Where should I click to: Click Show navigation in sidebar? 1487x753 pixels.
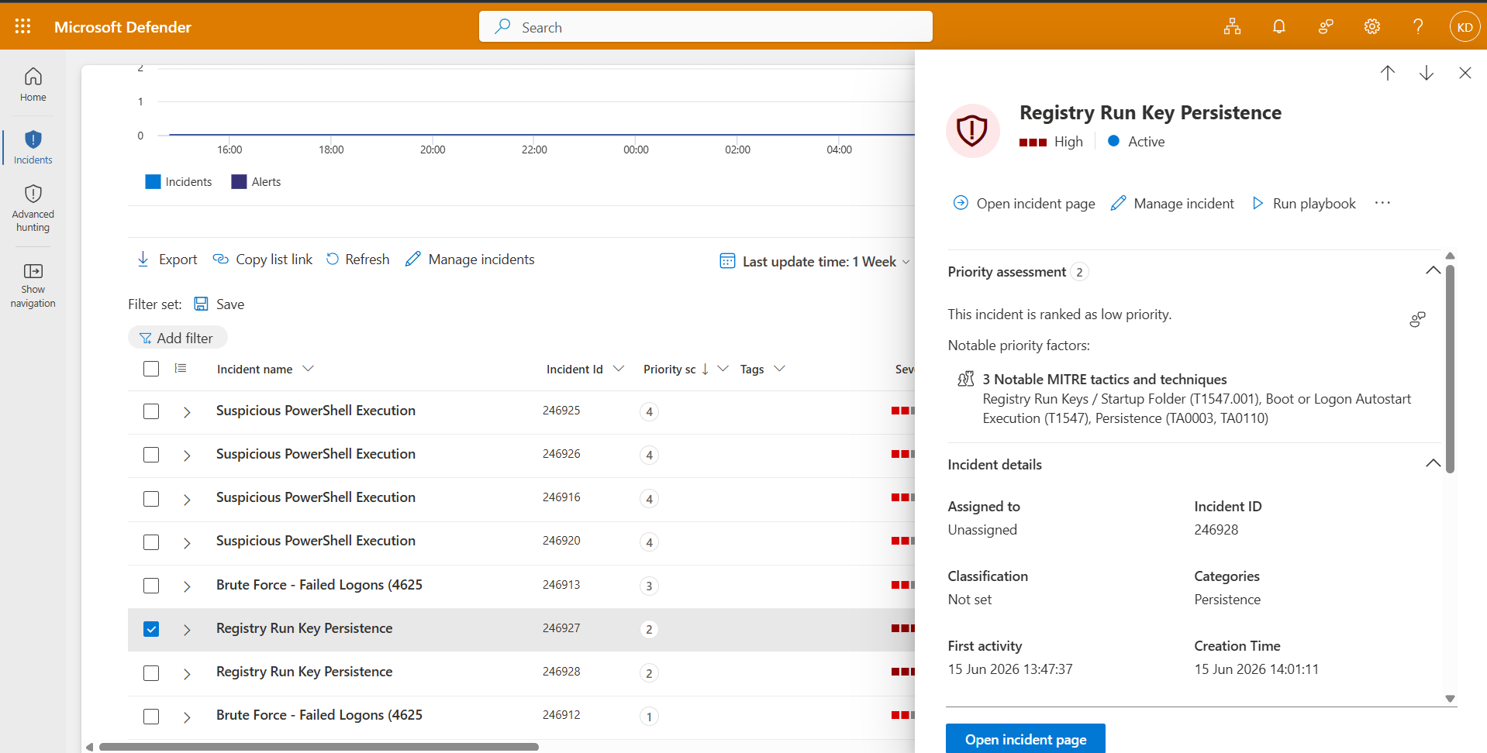coord(33,286)
